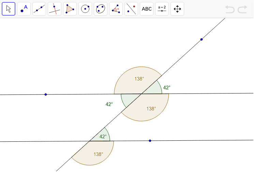The width and height of the screenshot is (254, 172).
Task: Choose the Ellipse tool
Action: (x=101, y=9)
